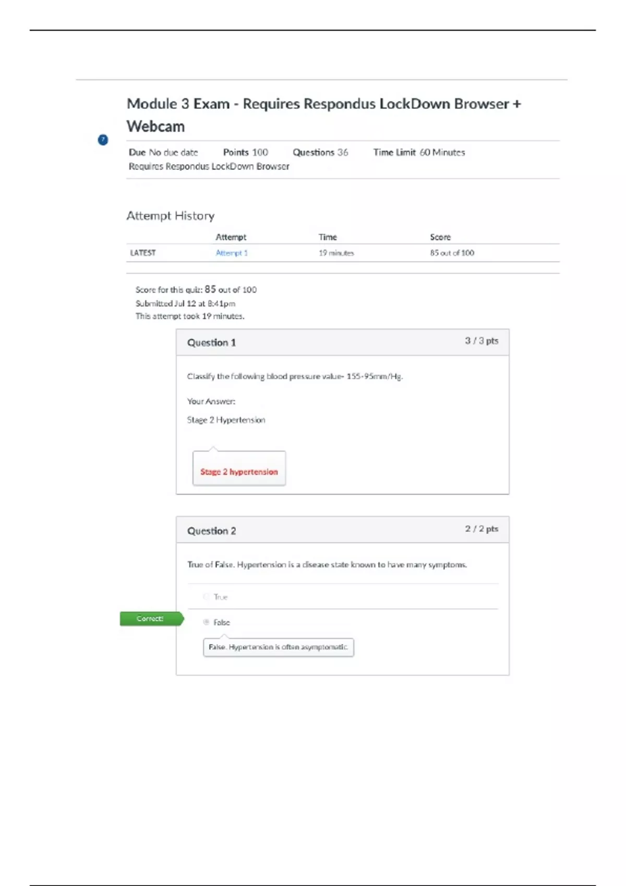Screen dimensions: 626x886
Task: Click the '3 / 3 pts' score label
Action: [481, 341]
